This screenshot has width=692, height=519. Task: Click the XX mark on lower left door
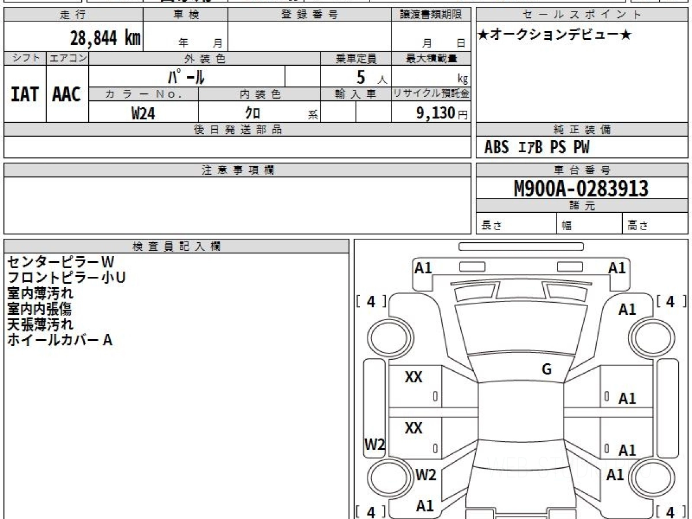[413, 428]
